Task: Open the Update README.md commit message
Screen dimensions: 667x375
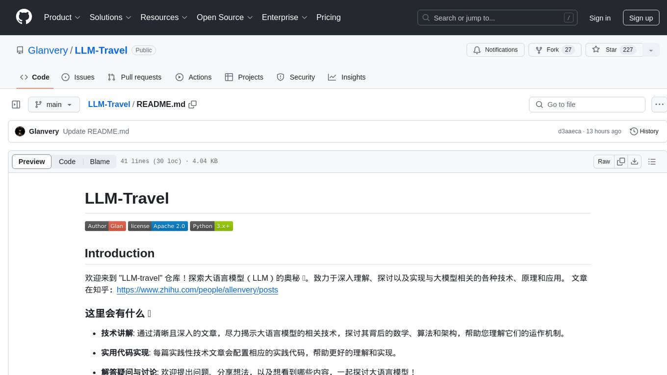Action: click(x=96, y=131)
